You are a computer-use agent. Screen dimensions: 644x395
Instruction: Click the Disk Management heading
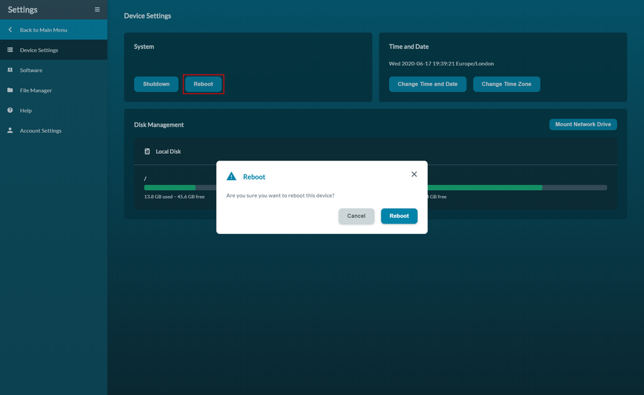coord(158,124)
